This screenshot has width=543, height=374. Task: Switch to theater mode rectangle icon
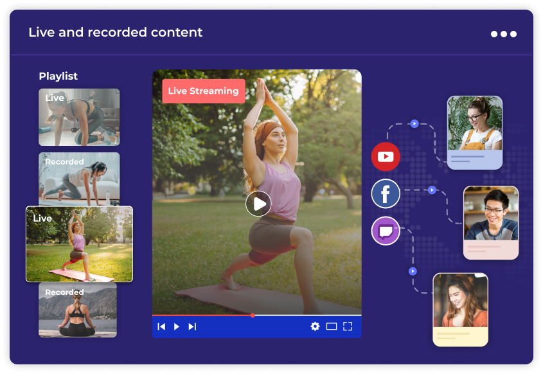click(x=332, y=326)
